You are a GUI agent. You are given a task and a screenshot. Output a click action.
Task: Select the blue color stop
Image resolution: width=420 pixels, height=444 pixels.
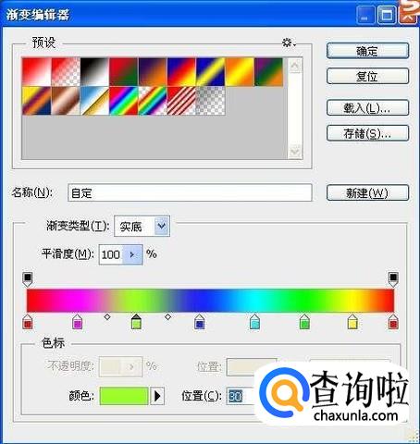(x=200, y=322)
